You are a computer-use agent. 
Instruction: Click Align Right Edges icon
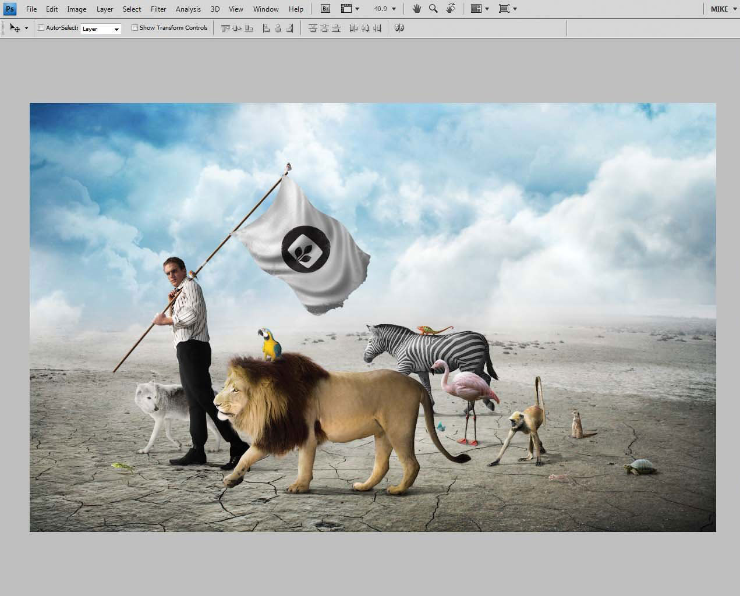coord(290,28)
